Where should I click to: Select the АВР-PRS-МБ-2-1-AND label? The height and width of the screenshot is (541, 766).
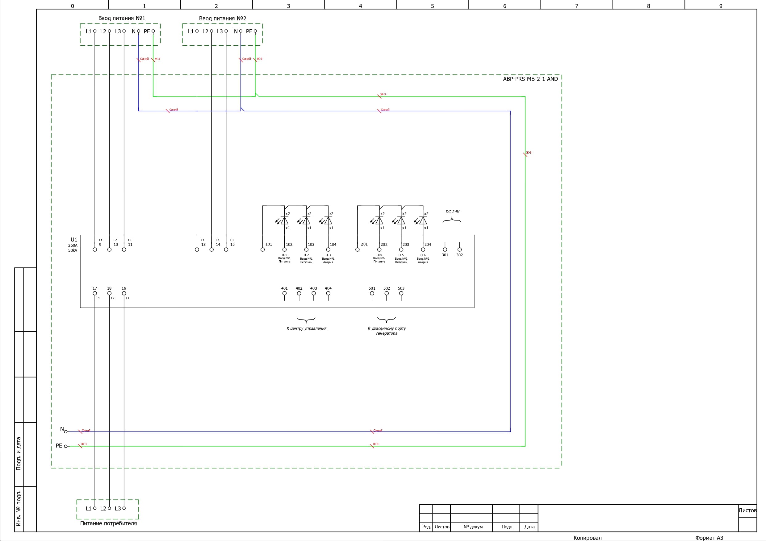[x=530, y=79]
